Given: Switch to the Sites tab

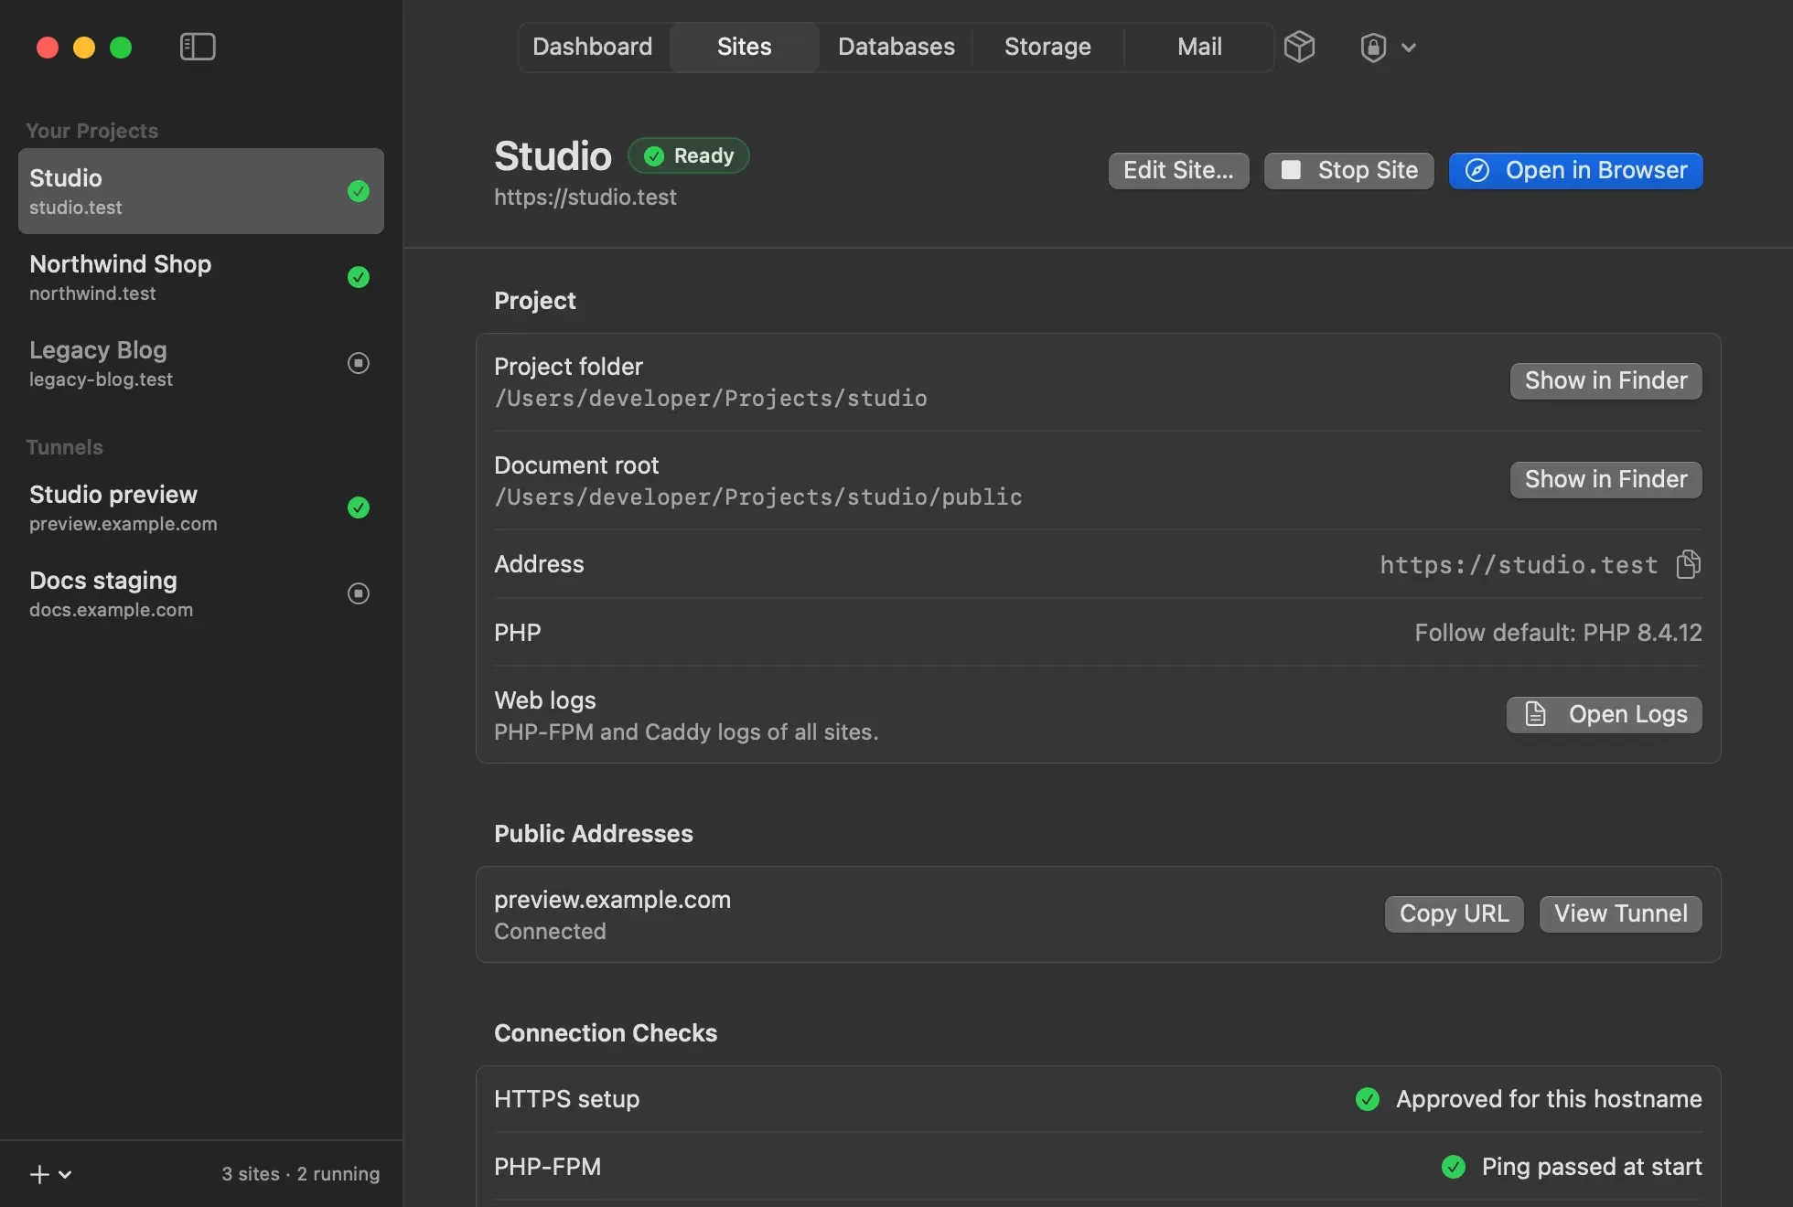Looking at the screenshot, I should click(744, 47).
